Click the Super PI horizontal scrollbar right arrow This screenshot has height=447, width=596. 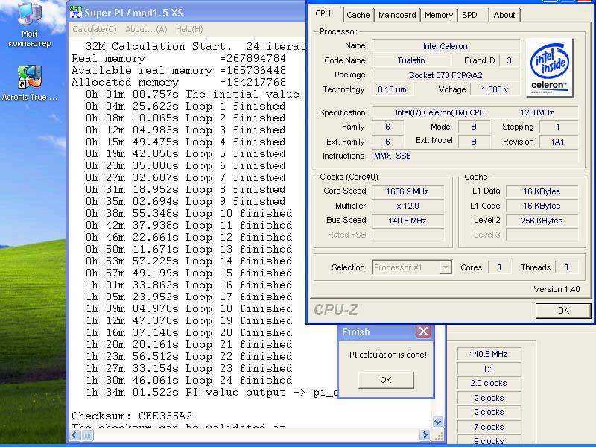coord(425,434)
